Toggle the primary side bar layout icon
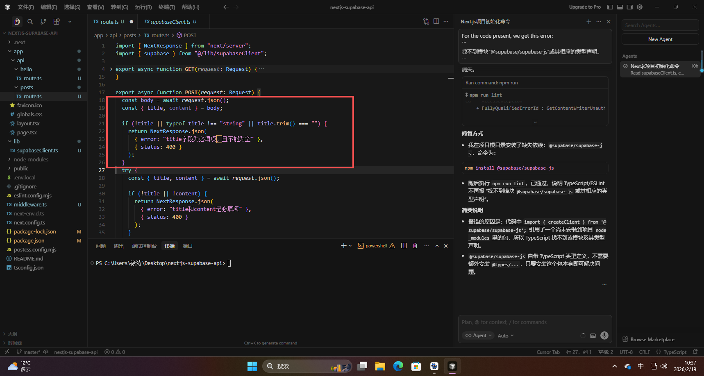This screenshot has width=704, height=376. [x=610, y=7]
